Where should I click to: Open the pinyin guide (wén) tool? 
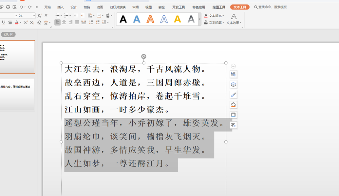coord(46,23)
